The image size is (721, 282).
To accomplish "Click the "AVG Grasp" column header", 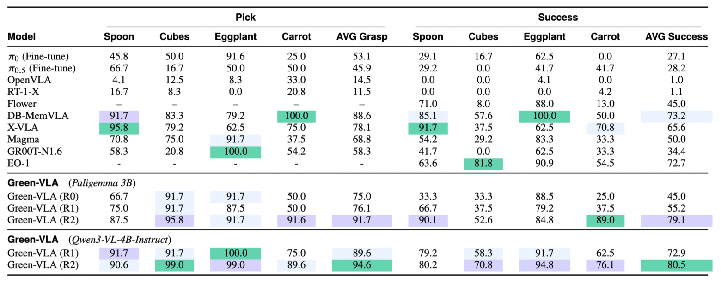I will click(361, 37).
